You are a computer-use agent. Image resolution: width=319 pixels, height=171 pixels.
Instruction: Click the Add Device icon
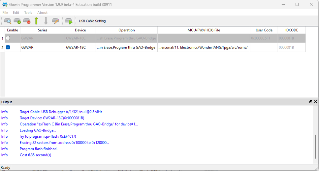pos(17,21)
